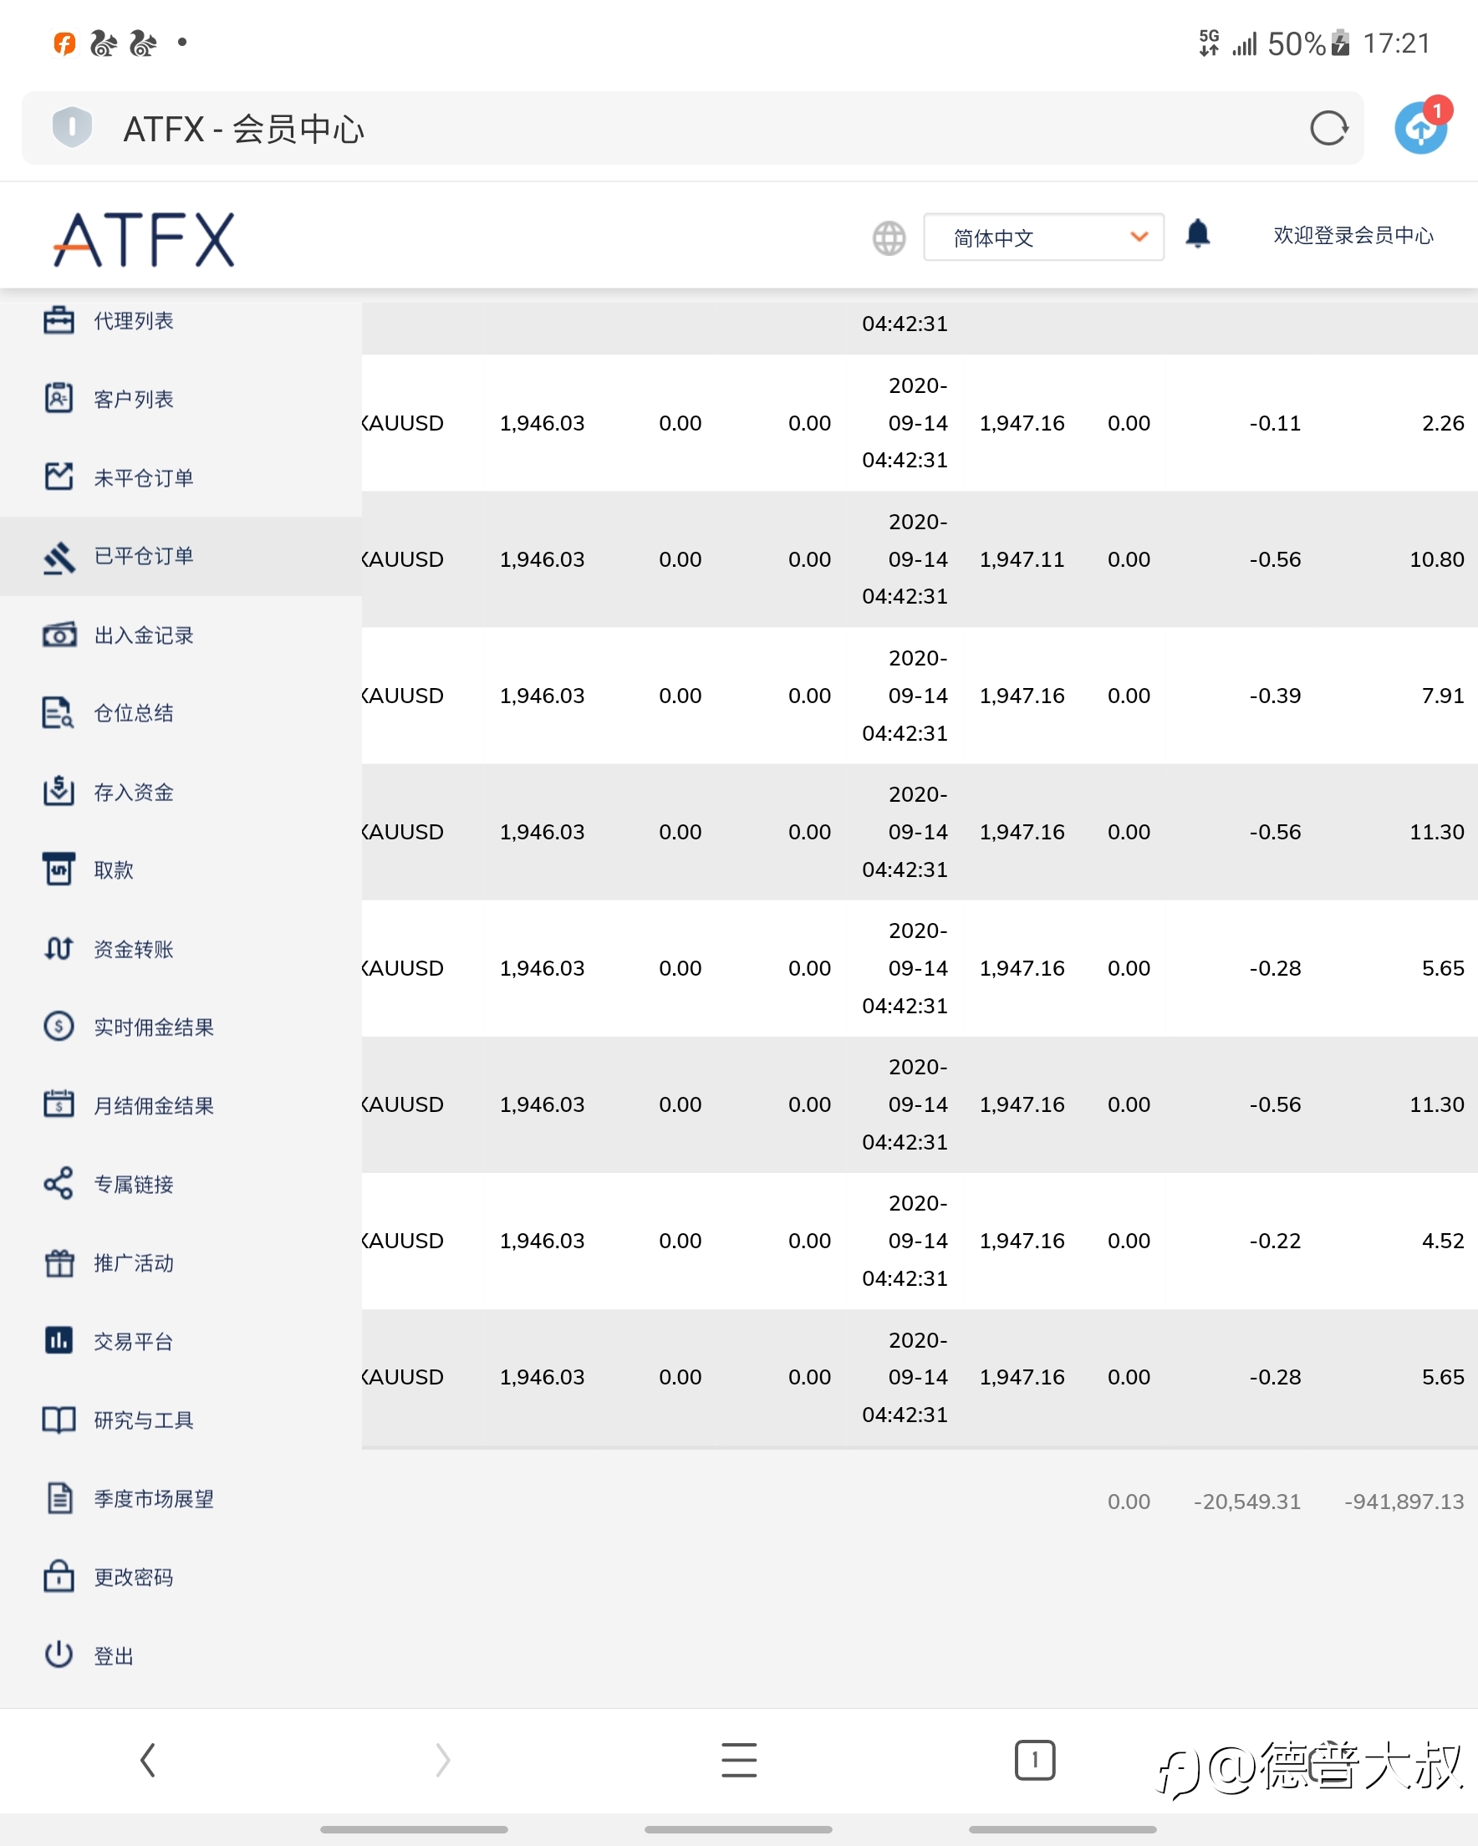The image size is (1478, 1846).
Task: Click the 月结佣金结果 calendar icon
Action: tap(59, 1105)
